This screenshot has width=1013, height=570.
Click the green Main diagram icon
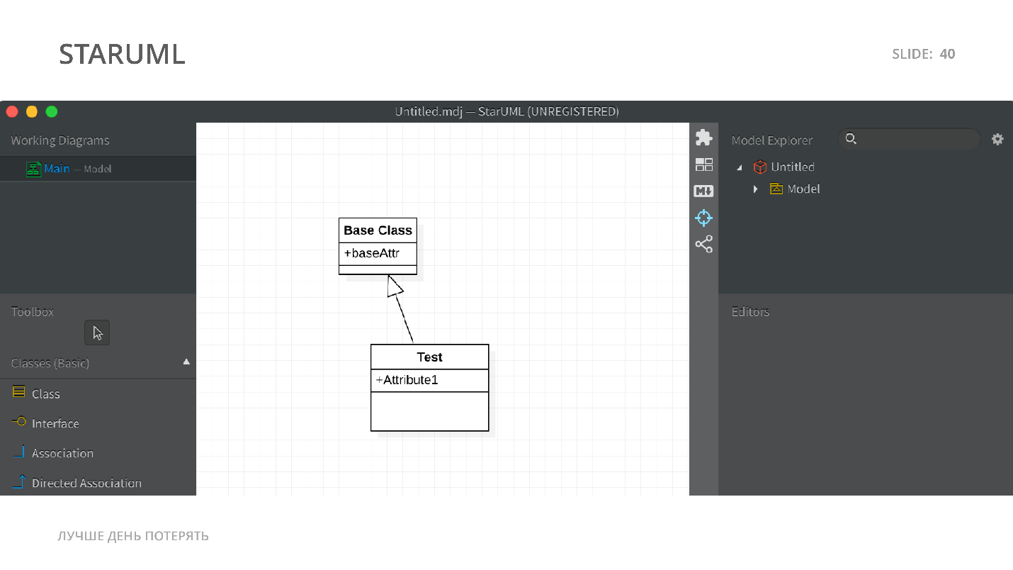tap(33, 169)
